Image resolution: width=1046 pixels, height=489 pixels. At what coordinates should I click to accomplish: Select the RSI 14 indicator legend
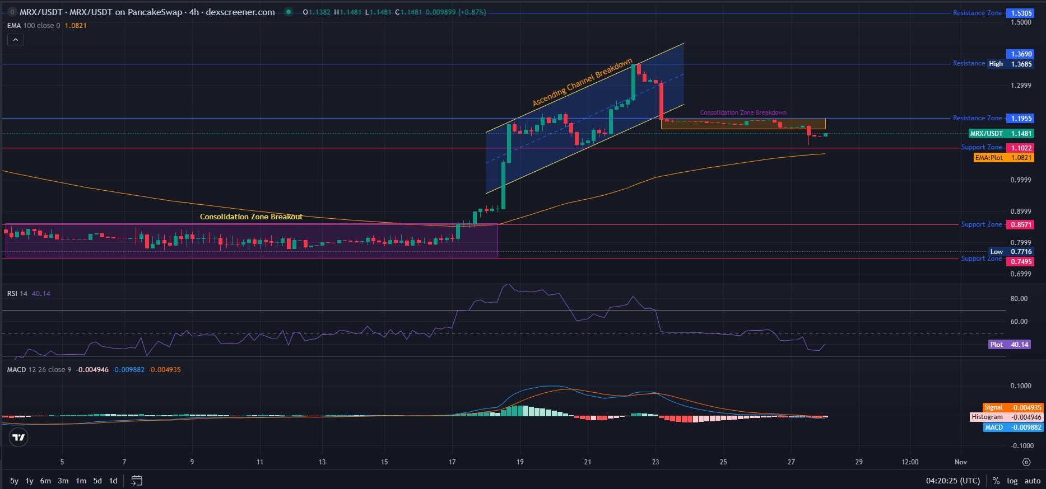(17, 294)
